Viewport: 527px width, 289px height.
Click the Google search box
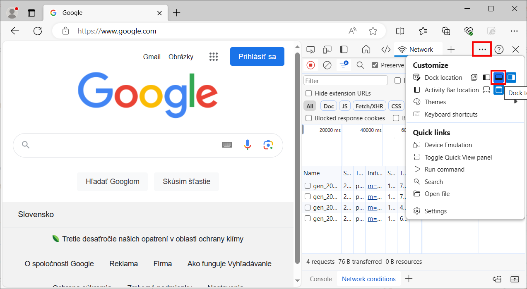click(148, 145)
